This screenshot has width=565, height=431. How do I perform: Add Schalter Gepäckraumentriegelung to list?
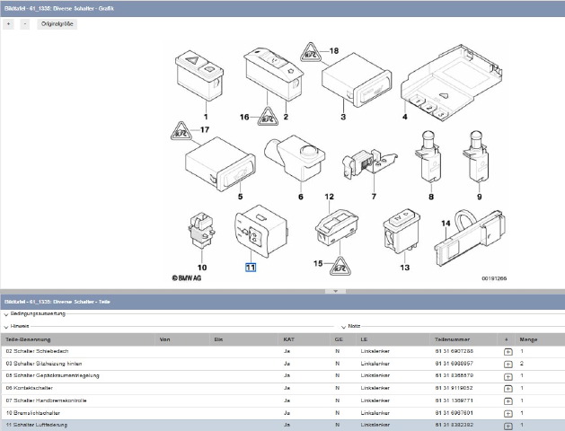click(508, 376)
